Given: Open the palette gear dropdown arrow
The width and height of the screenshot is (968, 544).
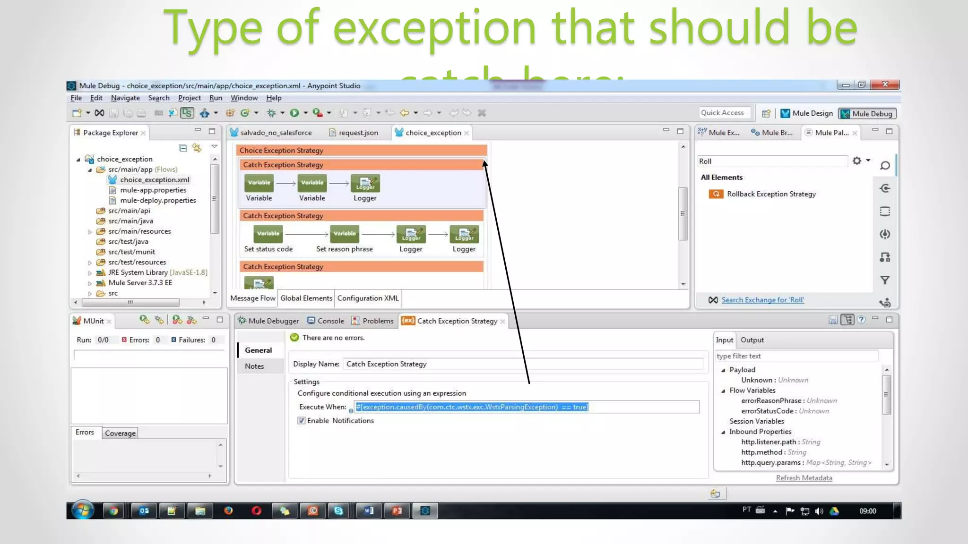Looking at the screenshot, I should pos(868,161).
